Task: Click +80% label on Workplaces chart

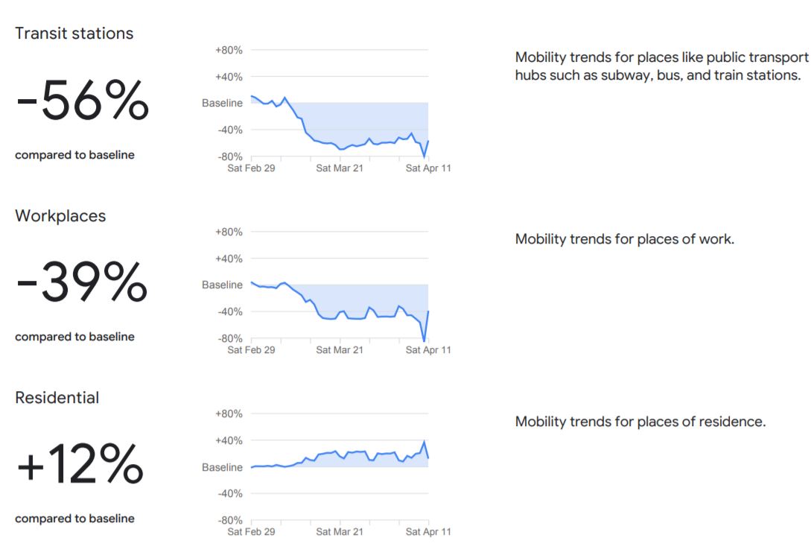Action: point(229,232)
